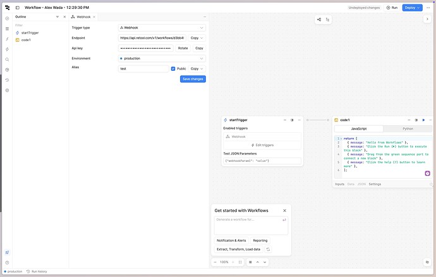The width and height of the screenshot is (436, 277).
Task: Switch to the Python tab in code1
Action: click(408, 128)
